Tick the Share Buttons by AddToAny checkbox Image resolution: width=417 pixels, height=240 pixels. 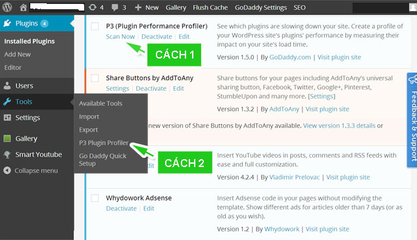(95, 78)
